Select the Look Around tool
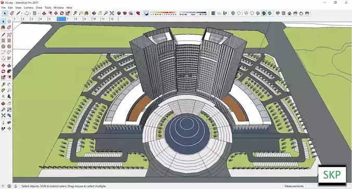This screenshot has height=189, width=352. 9,123
